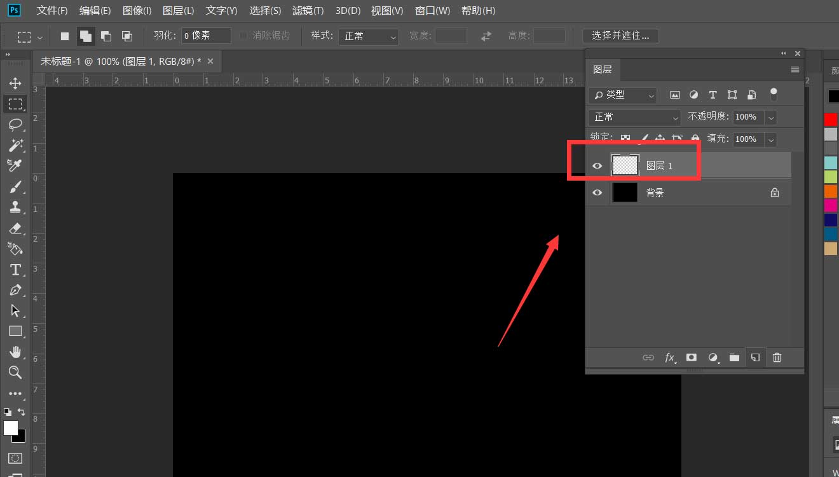
Task: Create a new layer
Action: click(755, 357)
